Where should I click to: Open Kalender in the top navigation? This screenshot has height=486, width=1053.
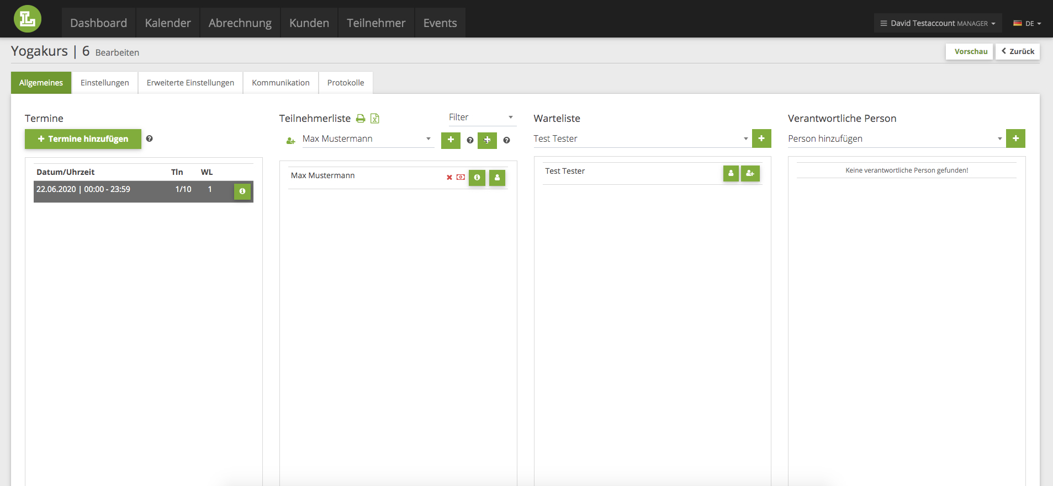[168, 23]
